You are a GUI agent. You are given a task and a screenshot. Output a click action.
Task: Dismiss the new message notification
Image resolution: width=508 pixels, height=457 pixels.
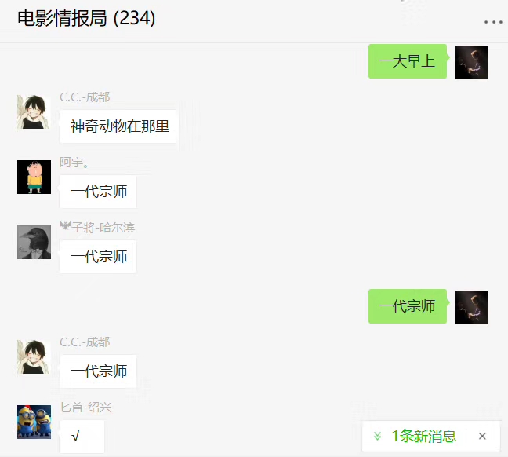[x=482, y=436]
